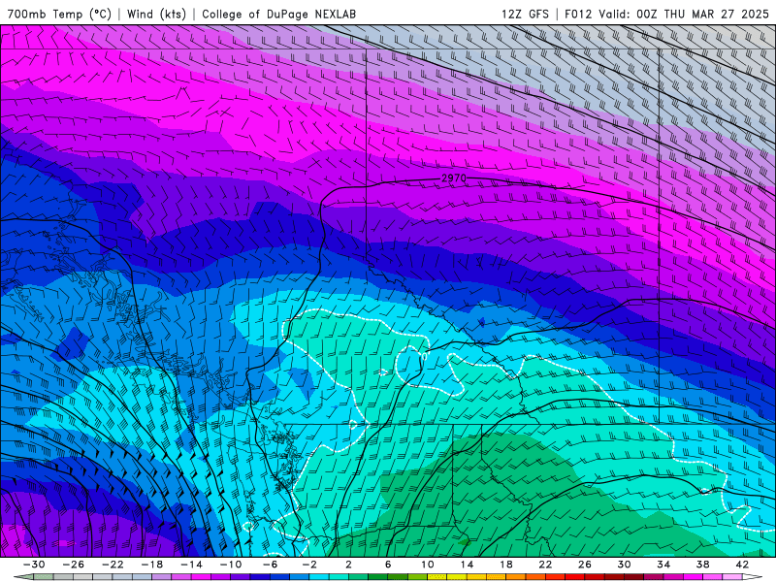The image size is (776, 582).
Task: Select the '-22' color scale label
Action: coord(113,565)
